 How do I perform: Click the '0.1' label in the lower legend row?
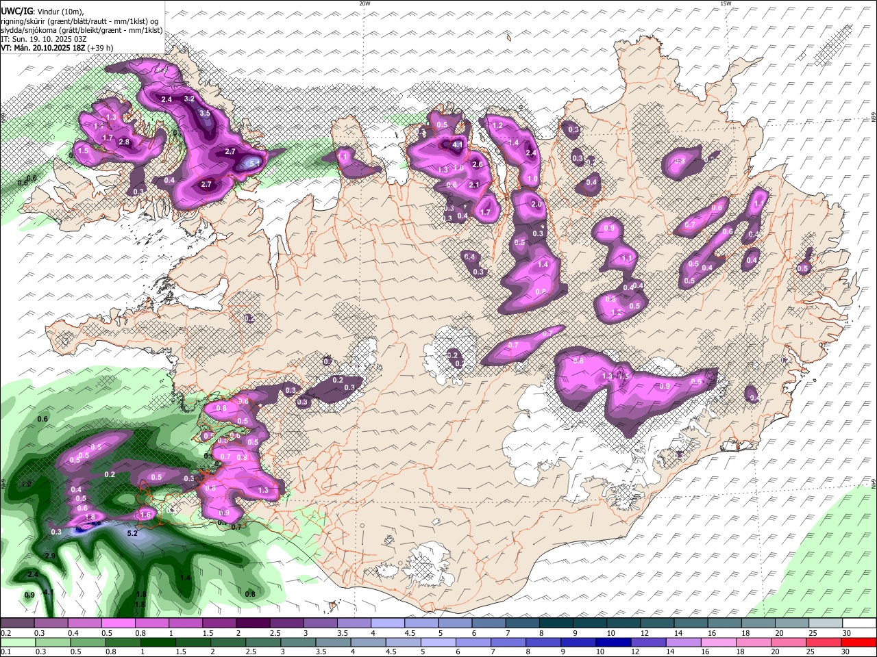coord(5,652)
